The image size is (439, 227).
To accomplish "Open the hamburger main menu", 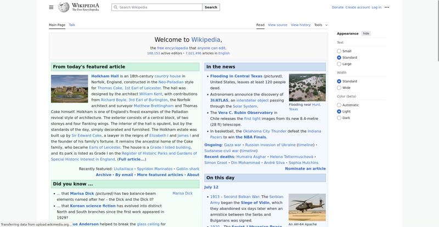I will tap(51, 7).
